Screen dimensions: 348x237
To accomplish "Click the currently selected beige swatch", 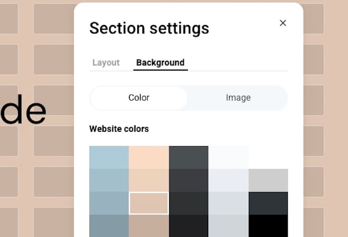I will tap(148, 203).
